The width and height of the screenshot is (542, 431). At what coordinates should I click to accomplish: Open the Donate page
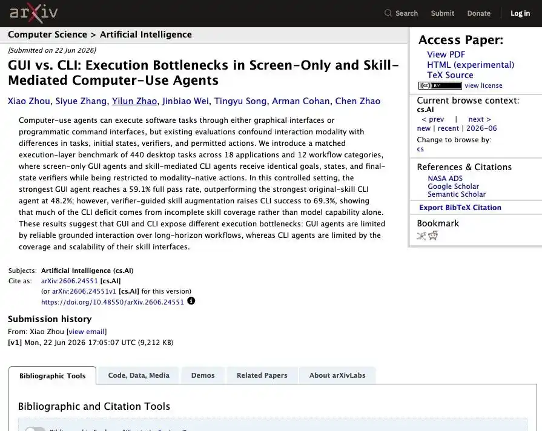click(479, 13)
